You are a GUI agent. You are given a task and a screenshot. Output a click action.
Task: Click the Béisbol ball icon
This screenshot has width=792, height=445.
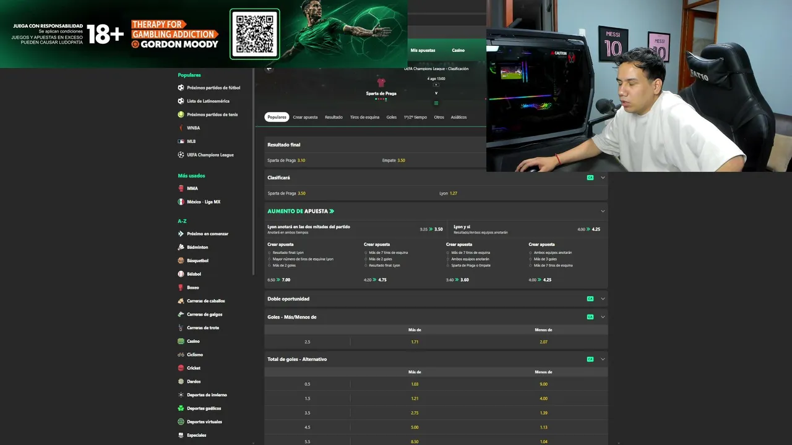[181, 274]
